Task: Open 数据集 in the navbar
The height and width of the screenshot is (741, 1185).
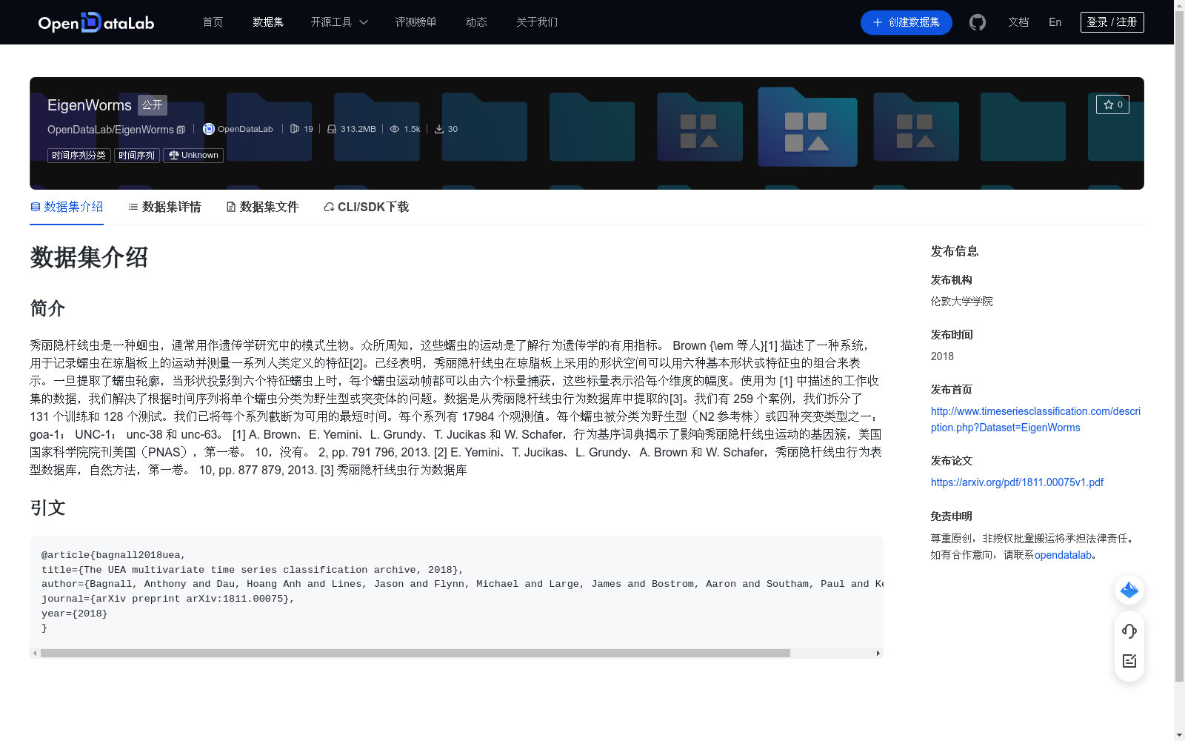Action: coord(268,22)
